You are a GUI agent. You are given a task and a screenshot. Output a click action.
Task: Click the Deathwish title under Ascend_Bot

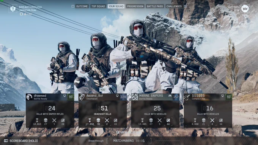tap(92, 99)
